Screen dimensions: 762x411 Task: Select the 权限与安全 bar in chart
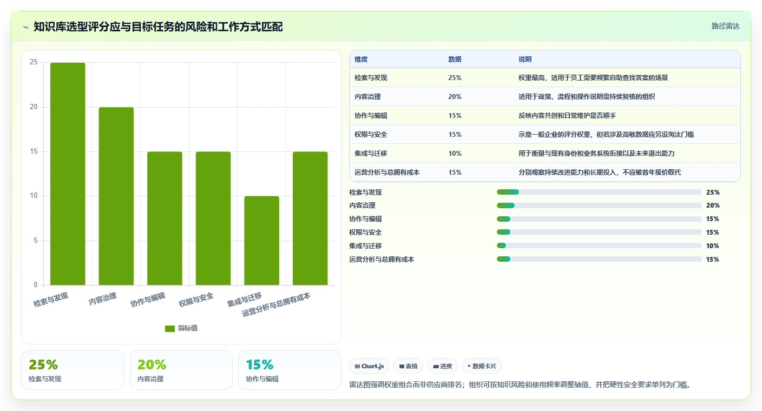pyautogui.click(x=213, y=218)
